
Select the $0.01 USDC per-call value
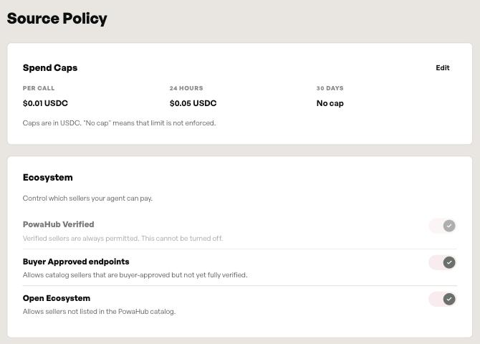tap(45, 103)
